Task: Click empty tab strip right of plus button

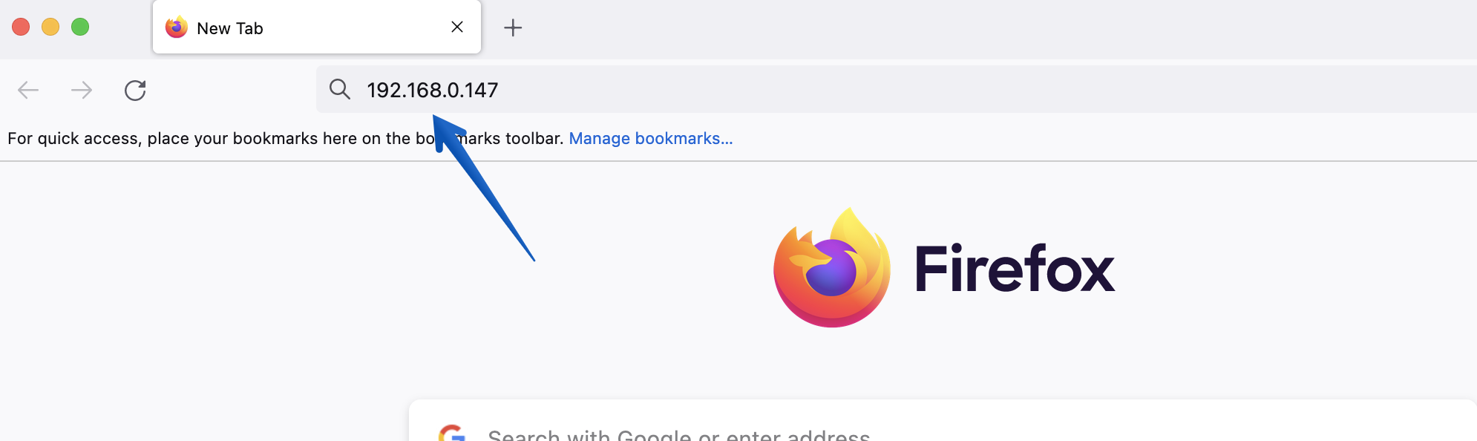Action: [x=965, y=28]
